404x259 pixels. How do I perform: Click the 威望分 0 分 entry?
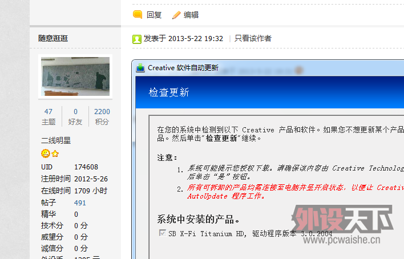[x=64, y=237]
